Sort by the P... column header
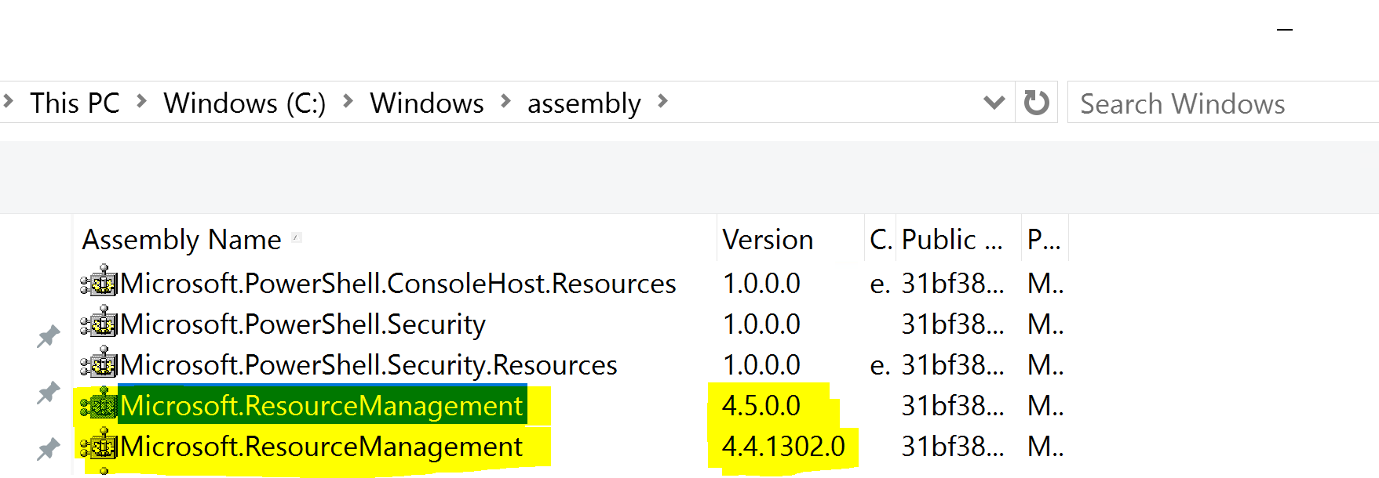 click(1044, 240)
